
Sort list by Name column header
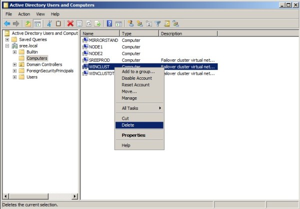[100, 33]
